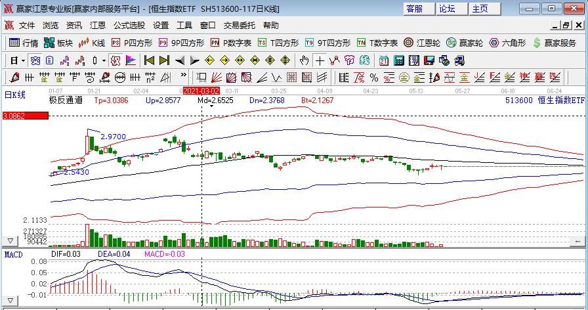
Task: Open the 行情 quotes view
Action: (x=23, y=43)
